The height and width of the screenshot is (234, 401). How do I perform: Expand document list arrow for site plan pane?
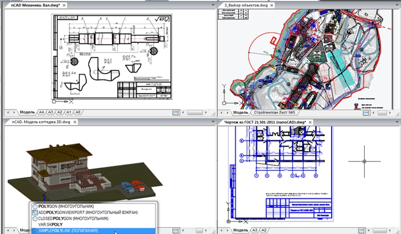[398, 5]
